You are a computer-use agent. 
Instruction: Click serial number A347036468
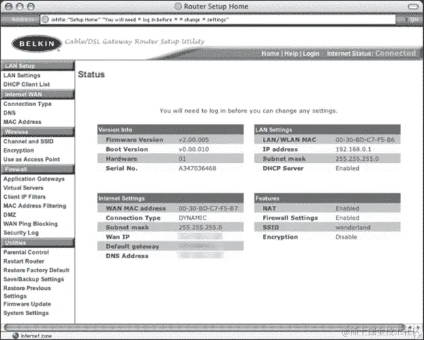tap(197, 168)
